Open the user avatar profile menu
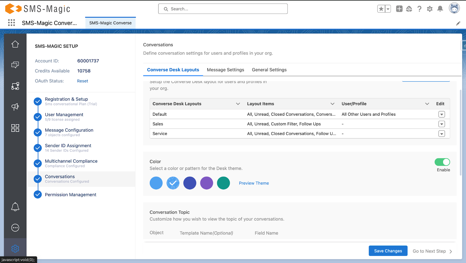 coord(454,8)
